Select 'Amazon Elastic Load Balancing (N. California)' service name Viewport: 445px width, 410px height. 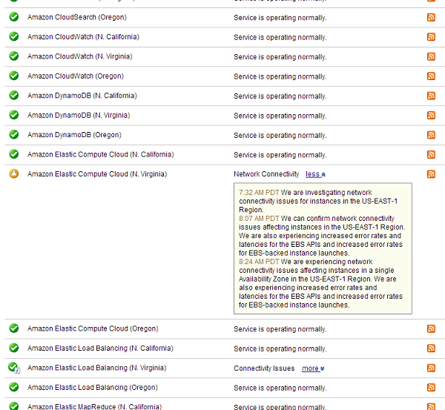tap(100, 348)
